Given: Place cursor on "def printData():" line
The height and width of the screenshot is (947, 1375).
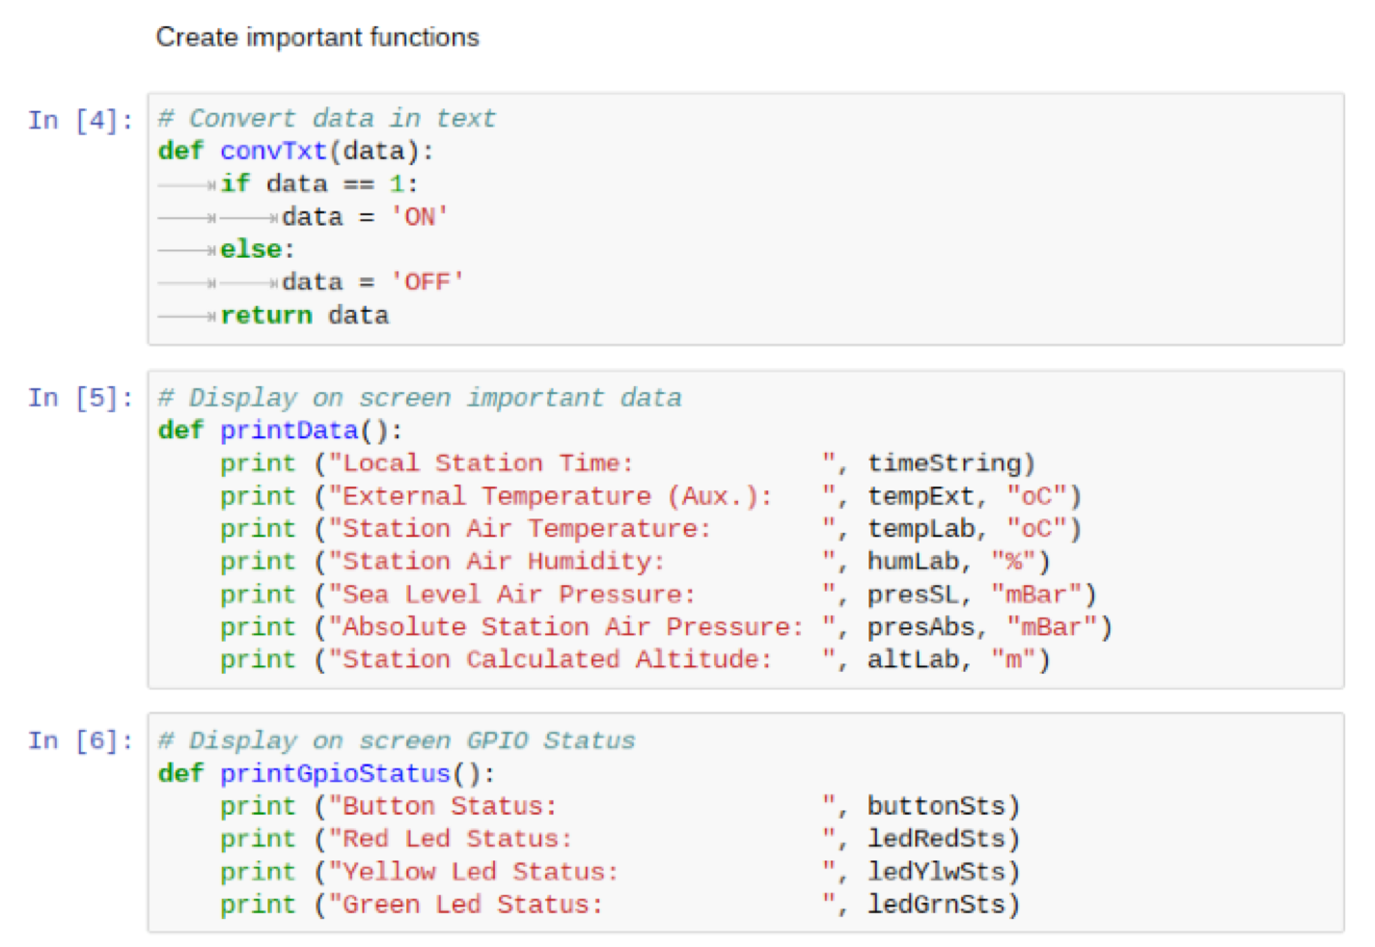Looking at the screenshot, I should click(x=280, y=431).
